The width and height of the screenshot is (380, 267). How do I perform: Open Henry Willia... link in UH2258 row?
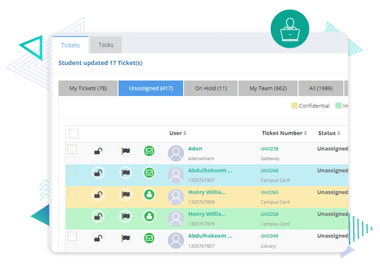point(207,214)
